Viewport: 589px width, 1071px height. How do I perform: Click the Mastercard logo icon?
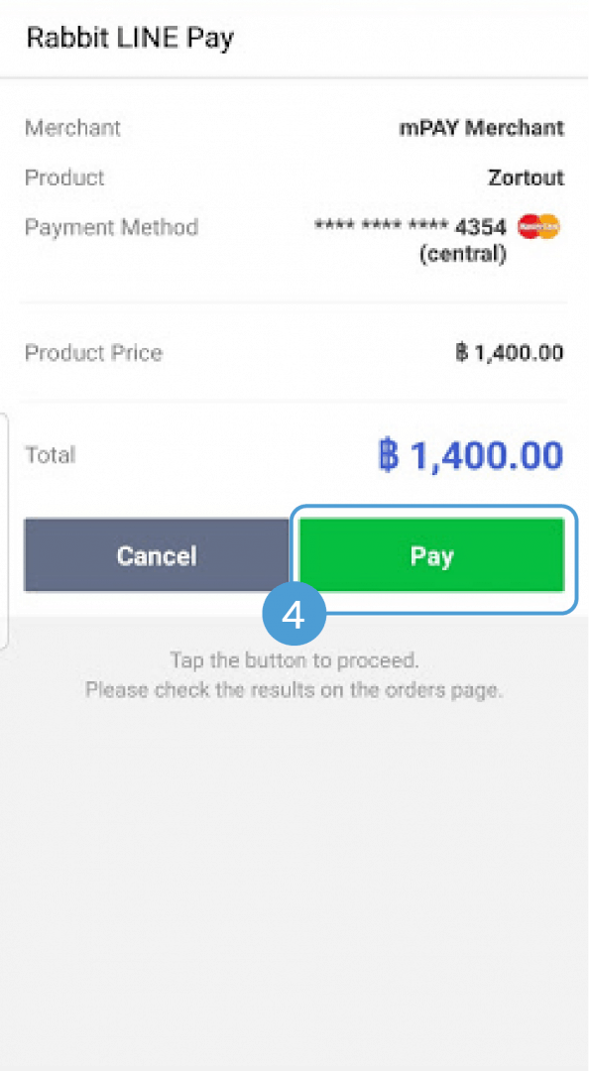click(538, 227)
